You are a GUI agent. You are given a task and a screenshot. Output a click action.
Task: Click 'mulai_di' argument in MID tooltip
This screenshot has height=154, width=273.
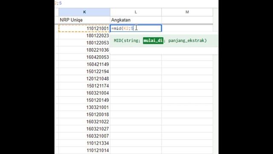click(153, 41)
